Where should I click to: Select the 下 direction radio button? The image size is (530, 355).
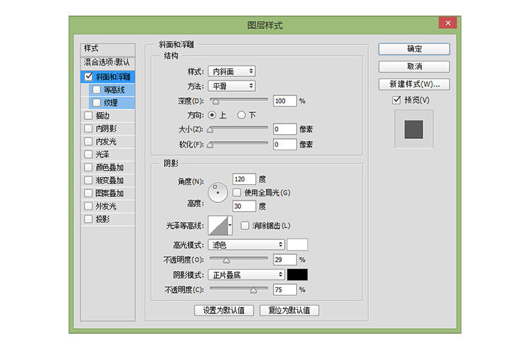coord(241,115)
